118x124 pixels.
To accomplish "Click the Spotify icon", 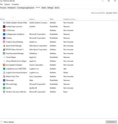I will [x=4, y=88].
